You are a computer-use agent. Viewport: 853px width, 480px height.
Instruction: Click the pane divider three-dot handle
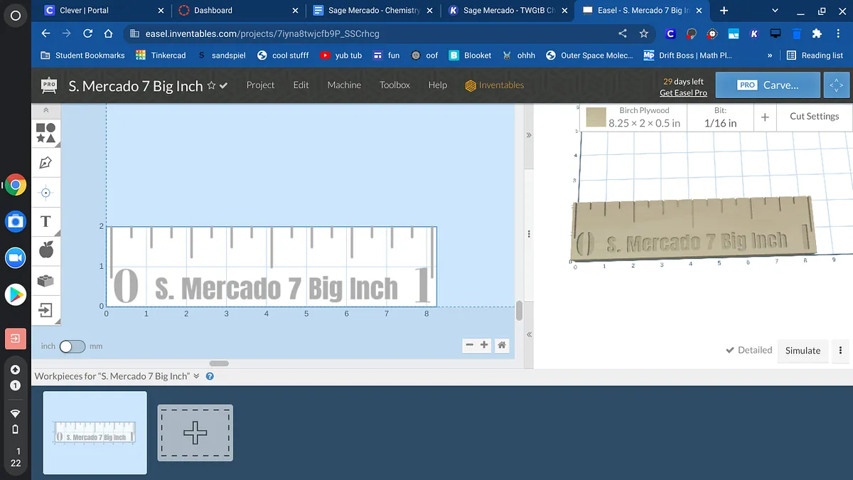529,235
